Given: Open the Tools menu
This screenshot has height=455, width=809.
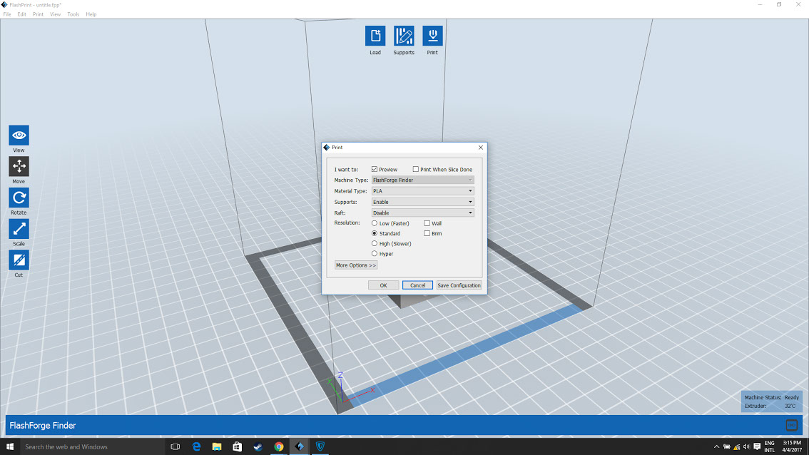Looking at the screenshot, I should 73,14.
